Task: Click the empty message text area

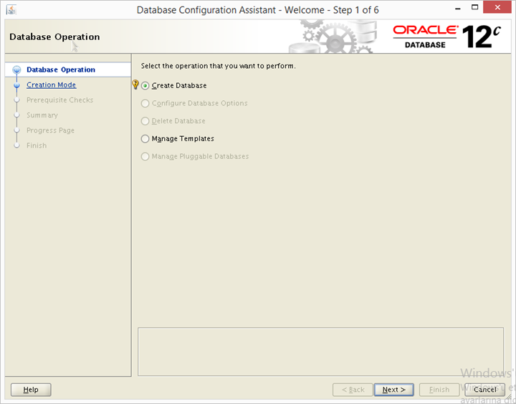Action: pos(320,352)
